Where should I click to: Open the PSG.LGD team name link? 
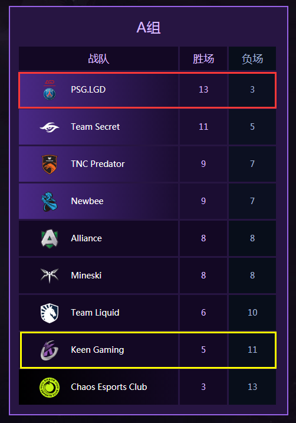88,90
